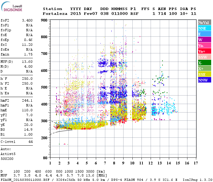Select the Fortaleza station name

55,14
